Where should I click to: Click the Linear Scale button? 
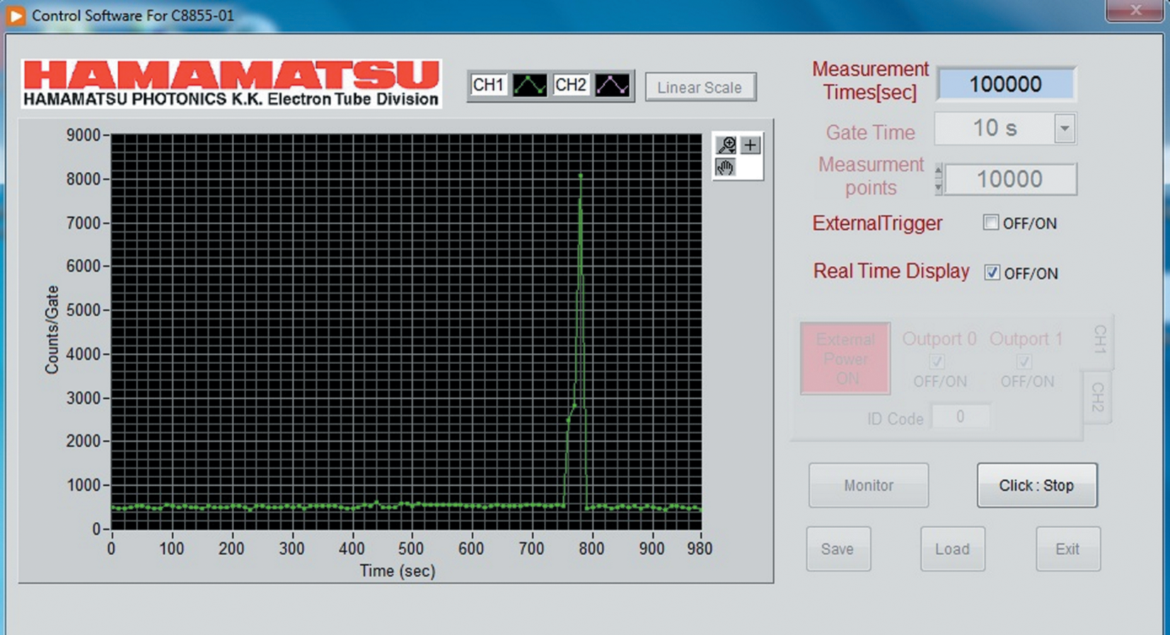point(700,87)
